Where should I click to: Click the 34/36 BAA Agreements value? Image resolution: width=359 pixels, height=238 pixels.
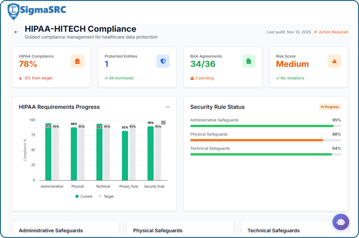pyautogui.click(x=203, y=64)
